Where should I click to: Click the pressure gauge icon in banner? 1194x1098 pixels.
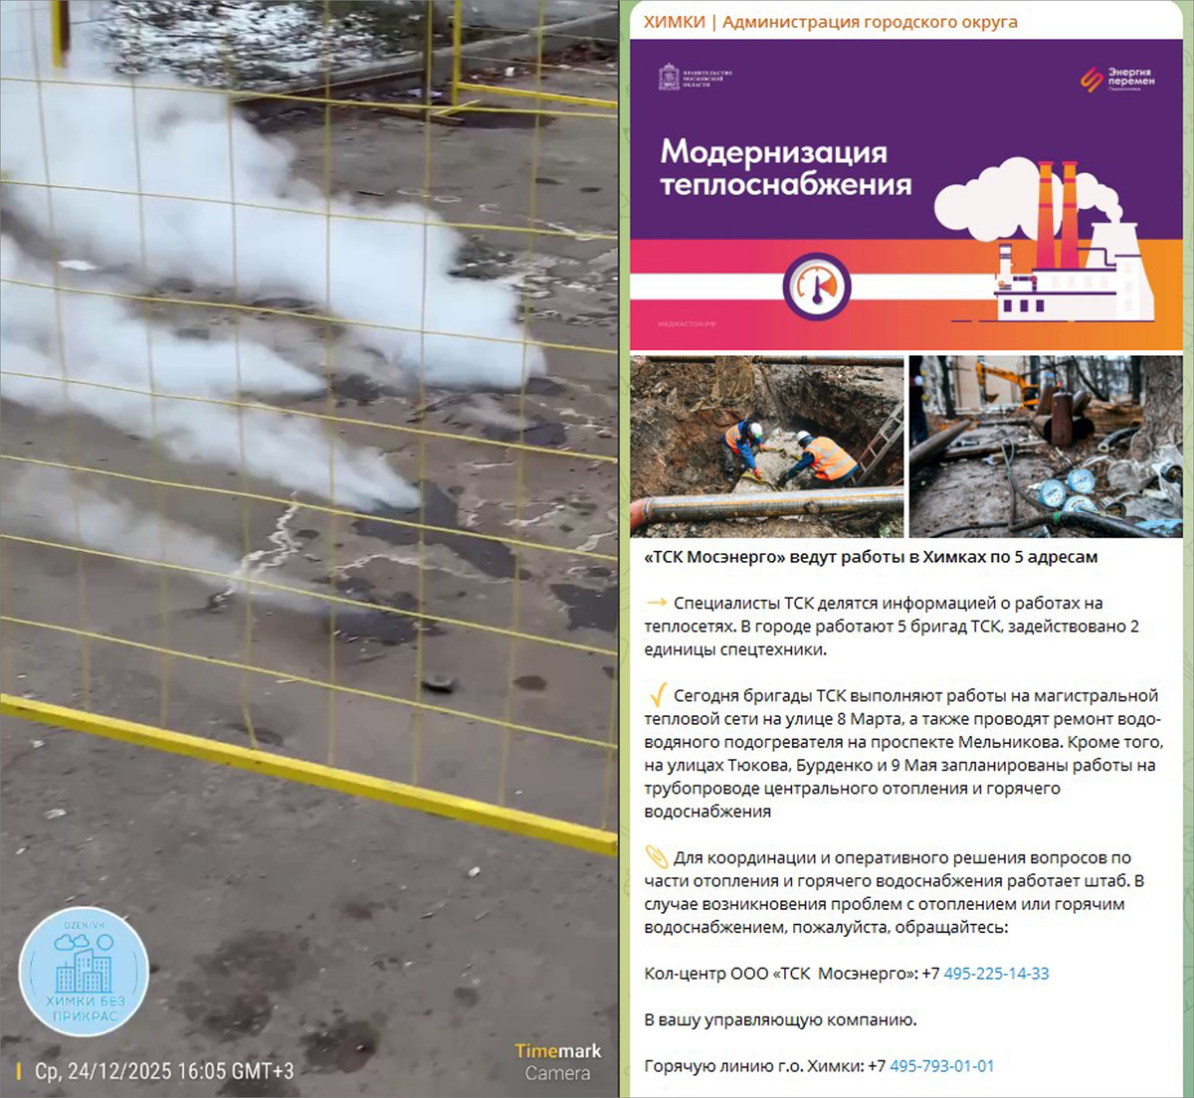(x=816, y=287)
